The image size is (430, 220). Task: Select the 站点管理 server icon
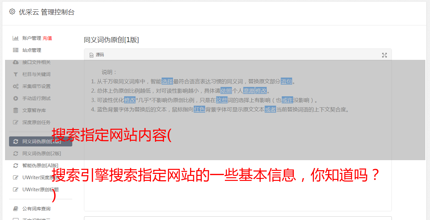pyautogui.click(x=15, y=50)
